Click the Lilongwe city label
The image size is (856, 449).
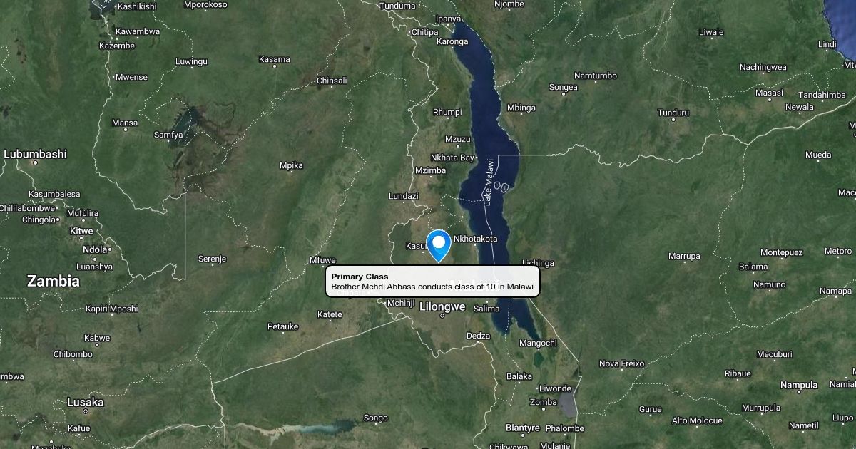[x=442, y=307]
